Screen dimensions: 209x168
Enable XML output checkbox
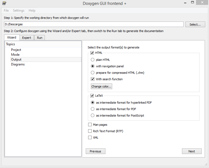[x=90, y=138]
